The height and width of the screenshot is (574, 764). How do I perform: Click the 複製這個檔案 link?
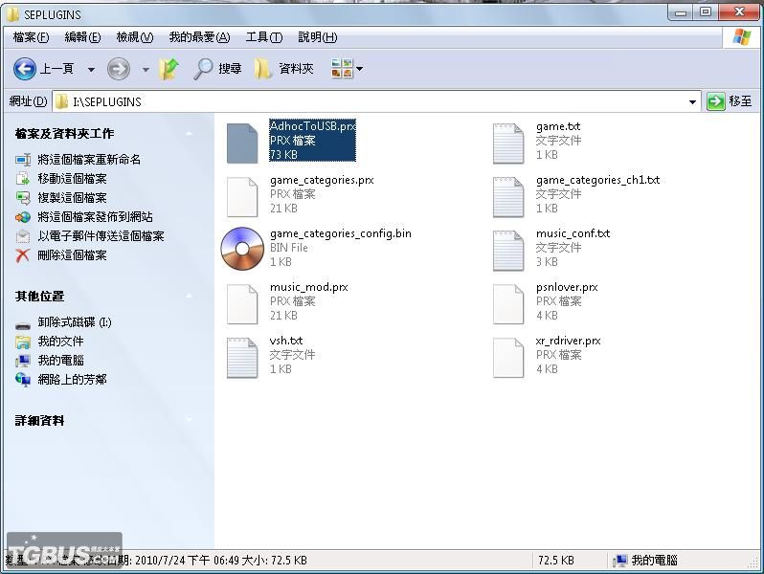[72, 198]
